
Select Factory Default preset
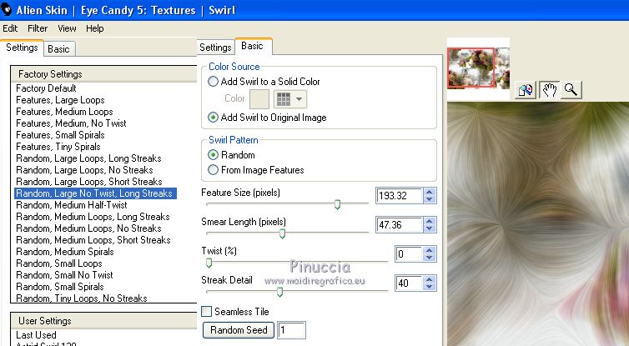[46, 88]
